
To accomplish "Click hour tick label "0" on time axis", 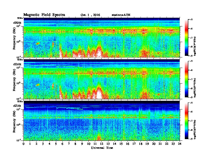I will click(24, 144).
